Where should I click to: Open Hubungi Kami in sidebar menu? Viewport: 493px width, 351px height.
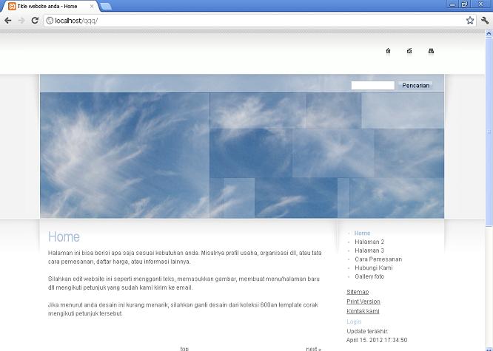coord(374,267)
